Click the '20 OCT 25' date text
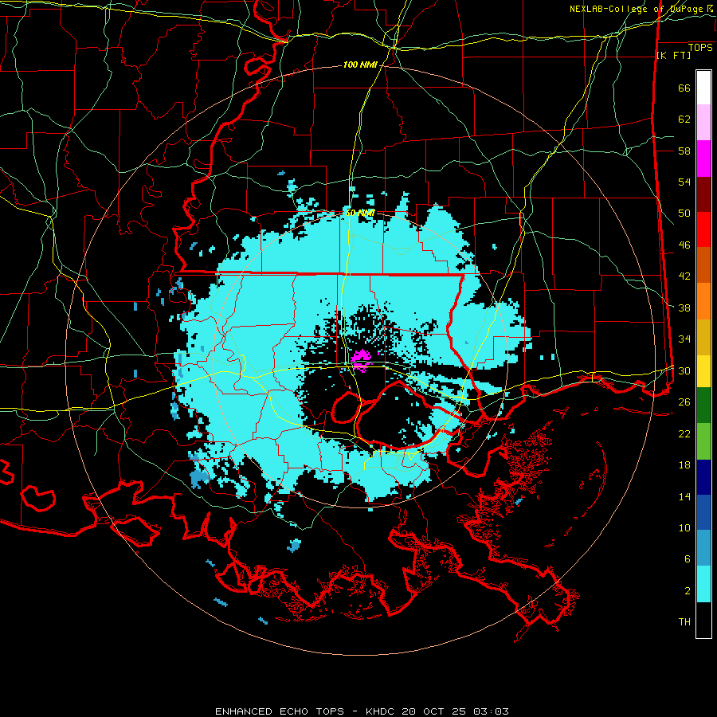 [435, 711]
